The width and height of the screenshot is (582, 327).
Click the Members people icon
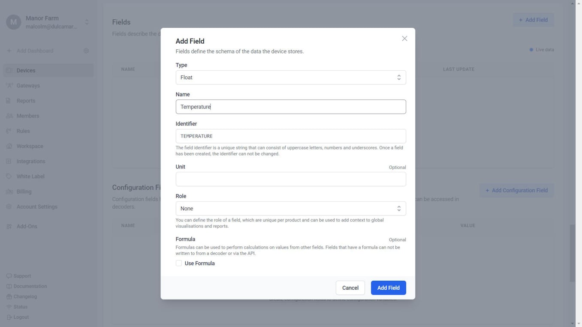[9, 116]
